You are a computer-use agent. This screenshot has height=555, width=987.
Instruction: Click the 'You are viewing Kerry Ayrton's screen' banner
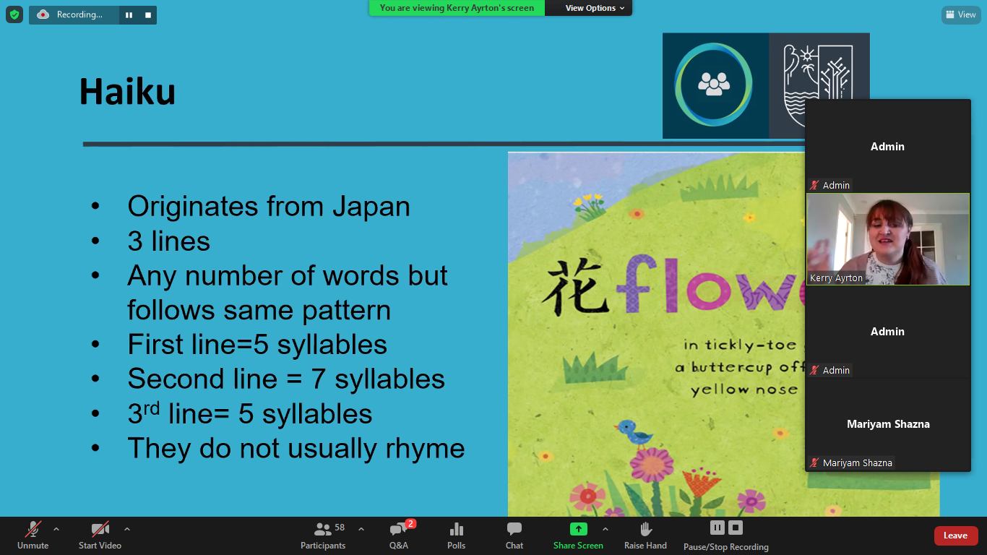pos(457,8)
